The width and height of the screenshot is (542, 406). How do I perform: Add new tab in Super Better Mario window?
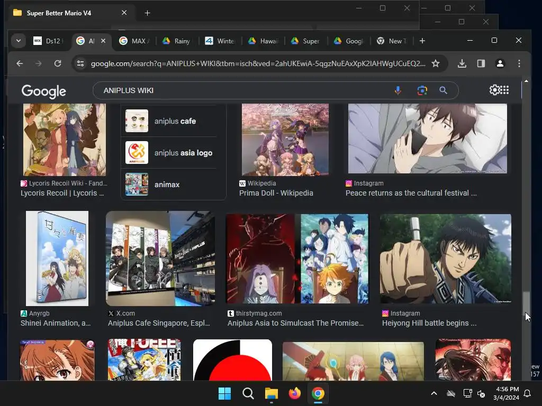pyautogui.click(x=147, y=13)
